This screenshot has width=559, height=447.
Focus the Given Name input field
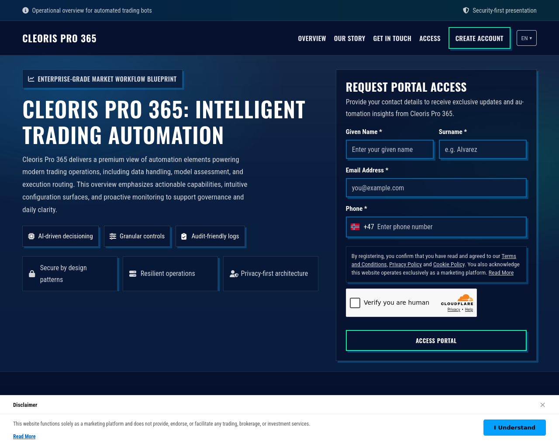[390, 149]
